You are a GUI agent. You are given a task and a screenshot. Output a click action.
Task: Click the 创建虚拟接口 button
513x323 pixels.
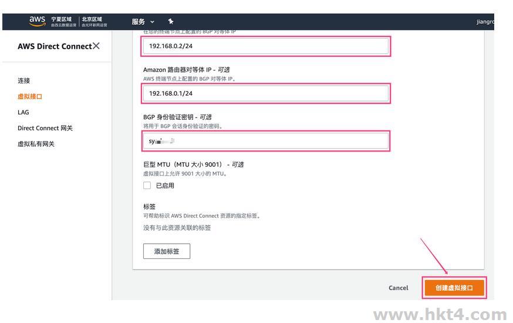[454, 288]
